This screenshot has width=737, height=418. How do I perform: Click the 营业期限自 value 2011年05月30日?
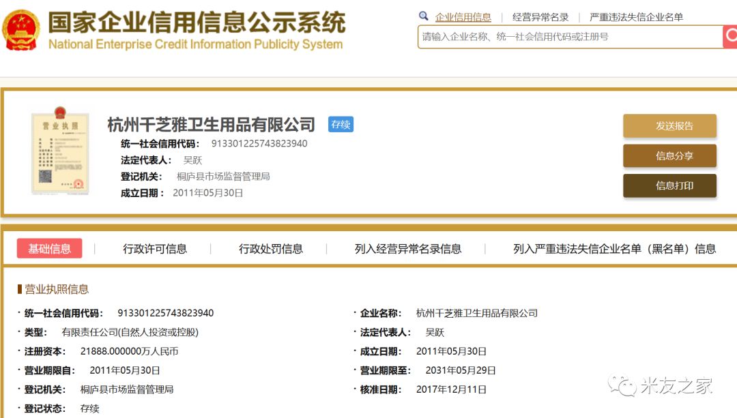(125, 370)
